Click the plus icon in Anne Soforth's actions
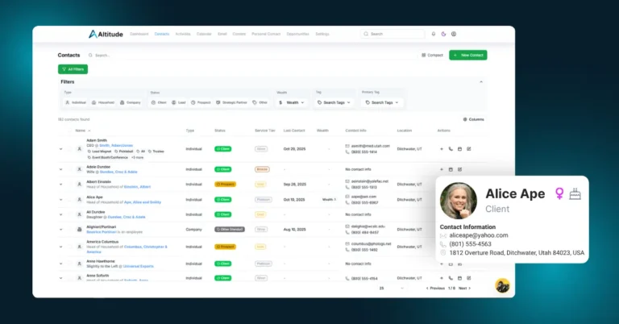This screenshot has height=324, width=619. click(x=442, y=278)
